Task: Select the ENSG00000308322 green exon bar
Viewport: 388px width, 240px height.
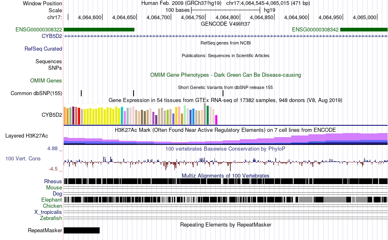Action: [x=99, y=30]
